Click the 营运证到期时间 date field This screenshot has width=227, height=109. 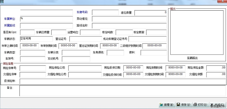109,46
